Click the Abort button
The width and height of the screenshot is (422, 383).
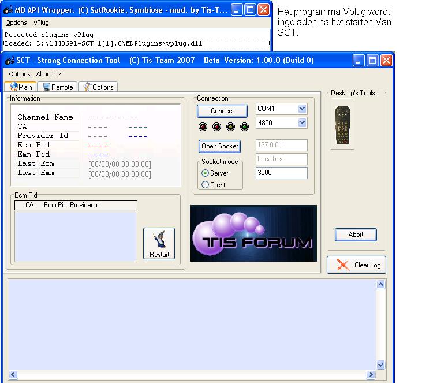(356, 235)
